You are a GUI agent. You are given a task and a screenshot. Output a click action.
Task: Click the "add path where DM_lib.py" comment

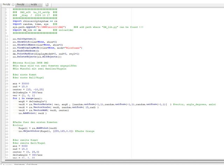tap(108, 27)
